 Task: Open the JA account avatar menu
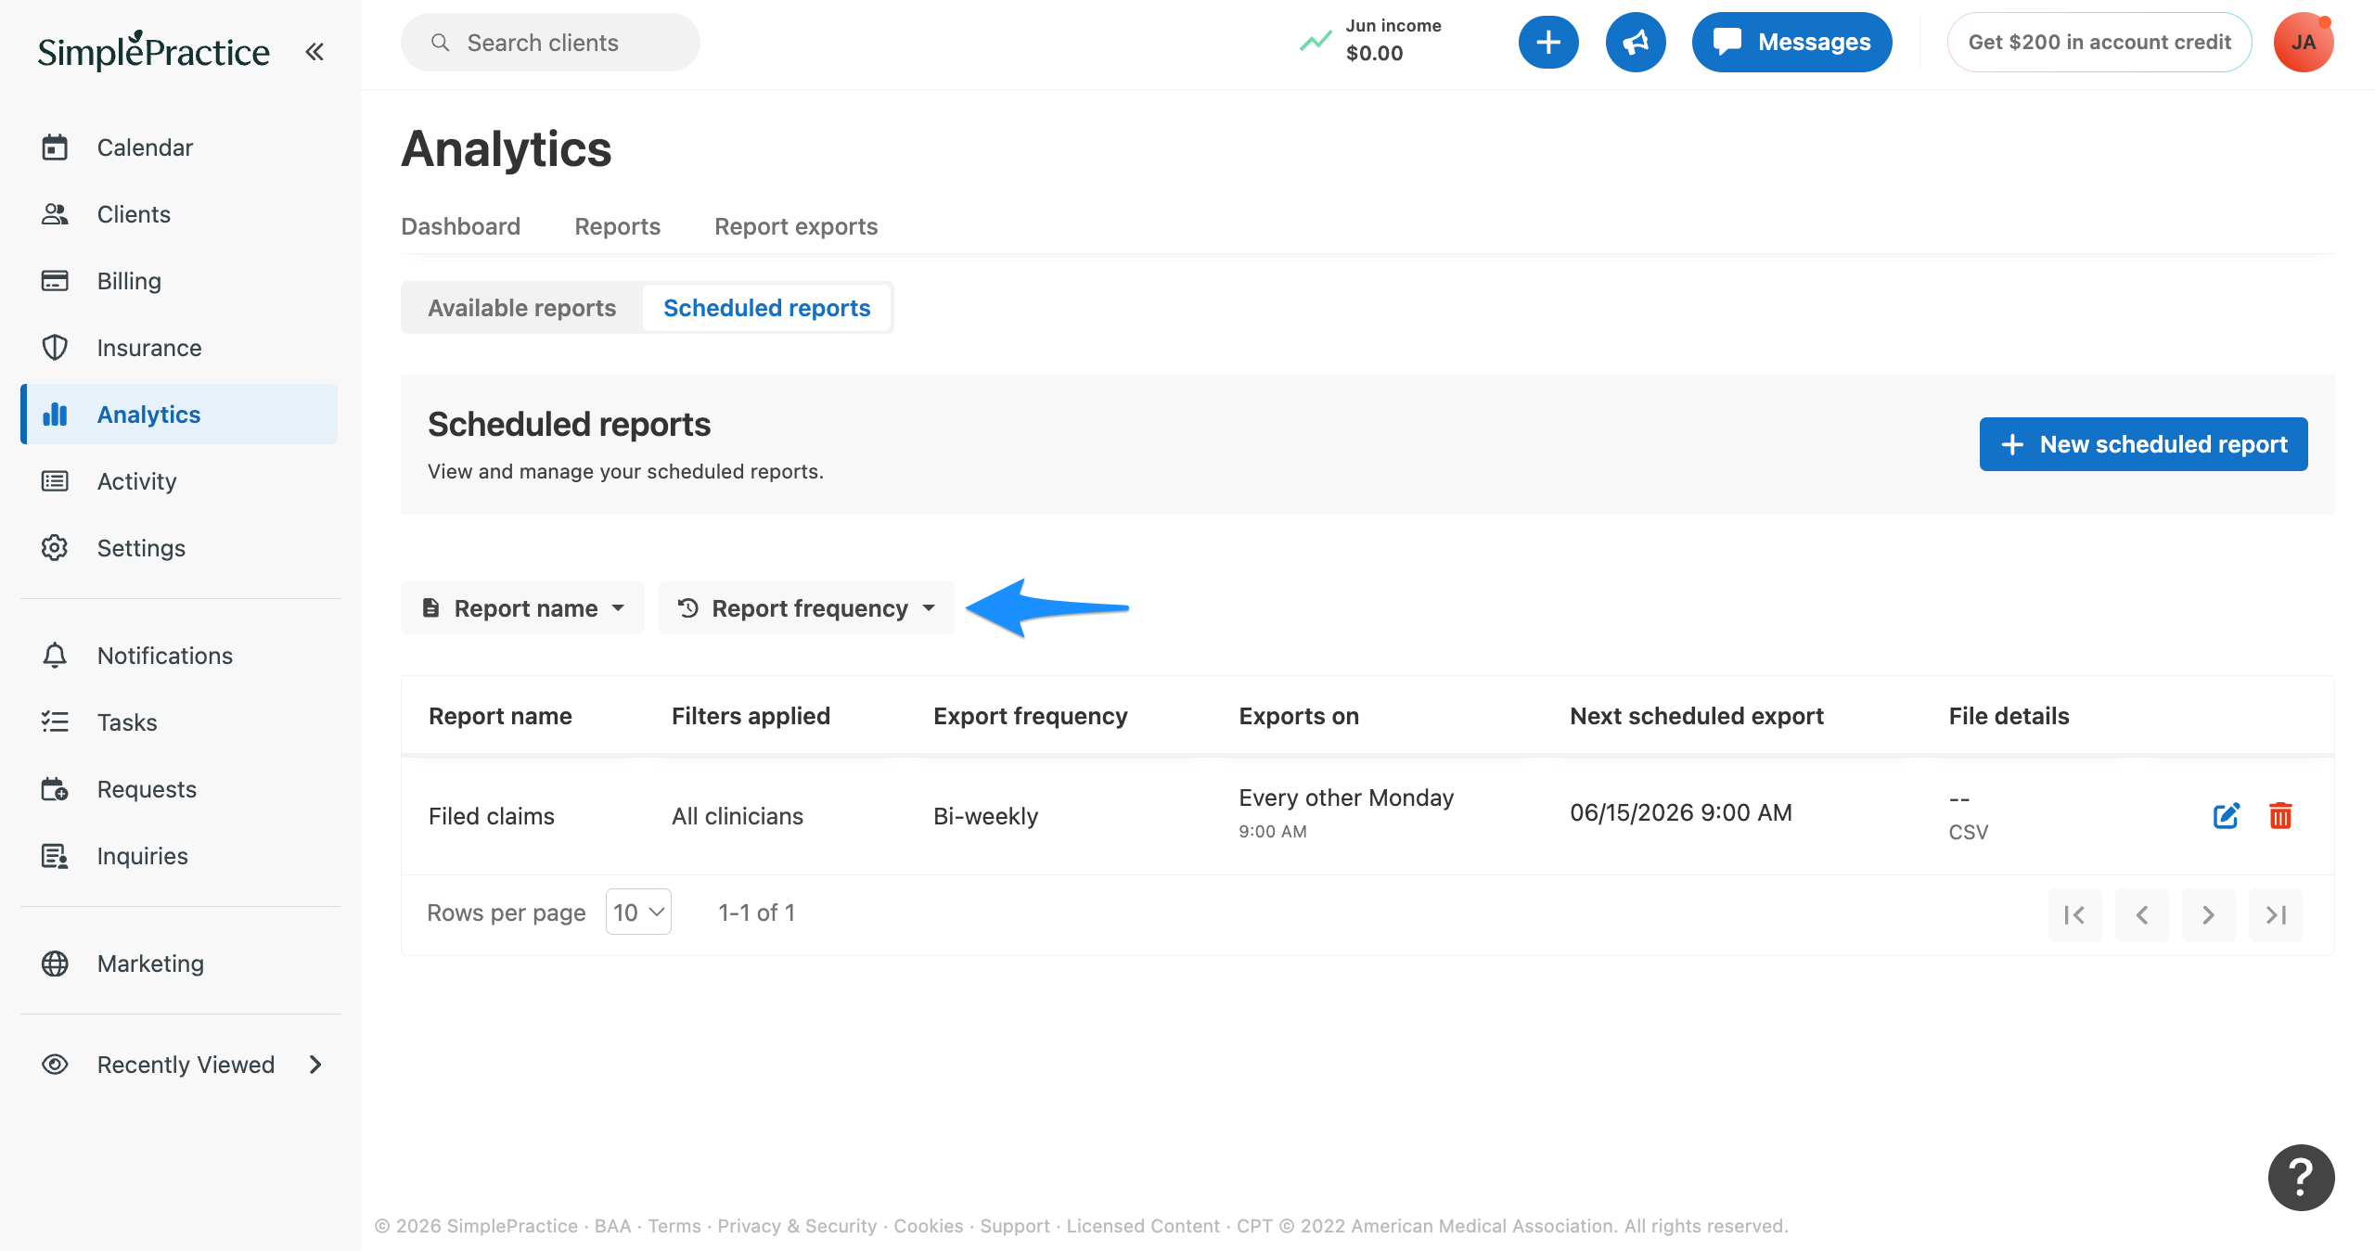(2304, 42)
